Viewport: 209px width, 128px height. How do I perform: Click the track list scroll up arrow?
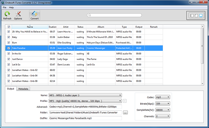click(202, 26)
